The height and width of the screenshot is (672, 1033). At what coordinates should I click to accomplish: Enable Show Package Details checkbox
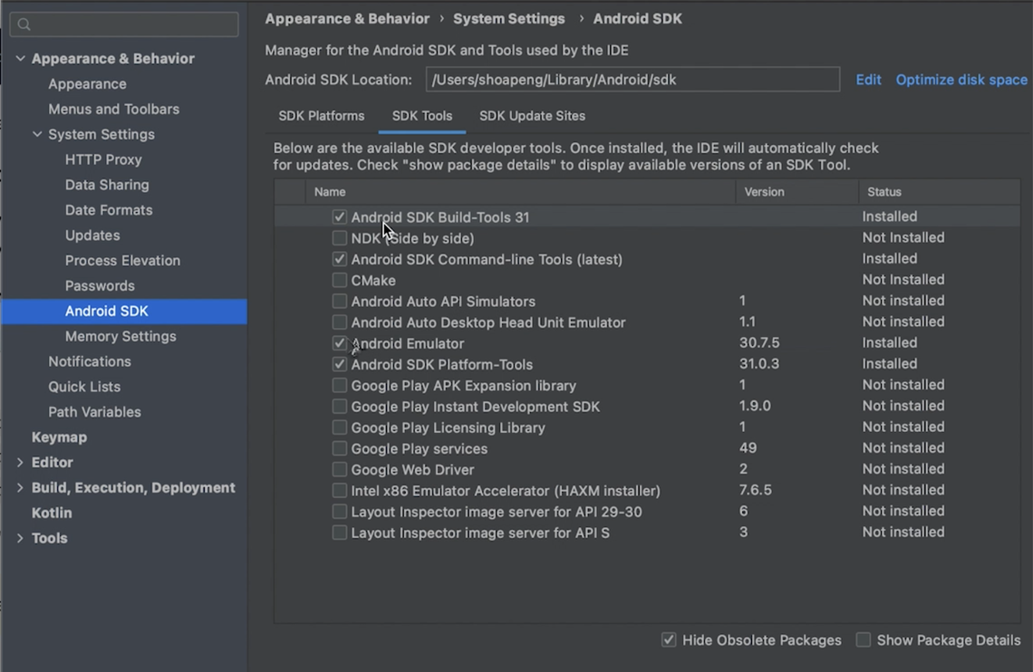click(863, 639)
